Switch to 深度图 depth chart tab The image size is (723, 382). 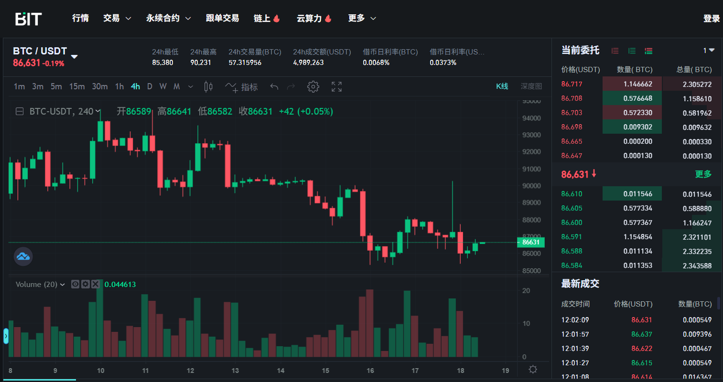point(531,86)
